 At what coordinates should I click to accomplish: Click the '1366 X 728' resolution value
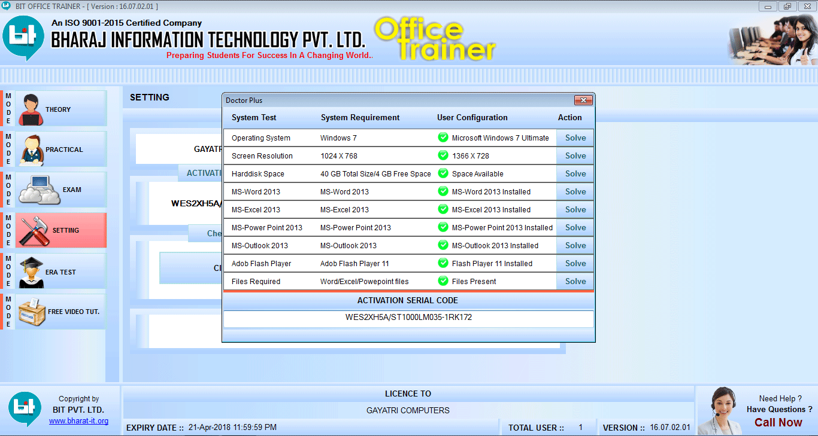[x=471, y=156]
